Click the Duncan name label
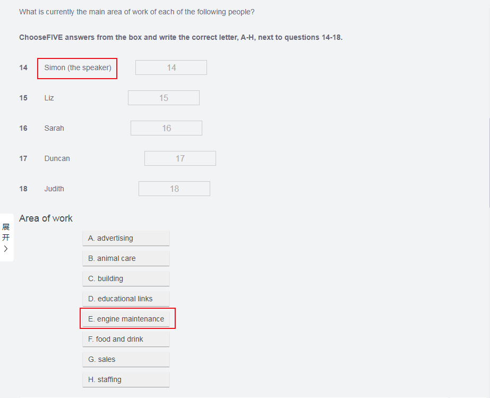490x398 pixels. tap(57, 158)
